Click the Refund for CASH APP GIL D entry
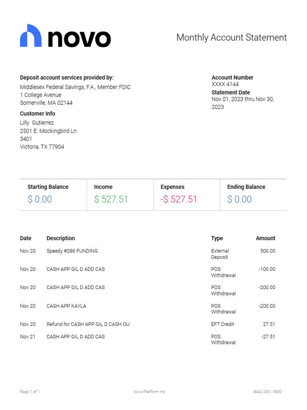Viewport: 307px width, 410px height. [x=88, y=324]
